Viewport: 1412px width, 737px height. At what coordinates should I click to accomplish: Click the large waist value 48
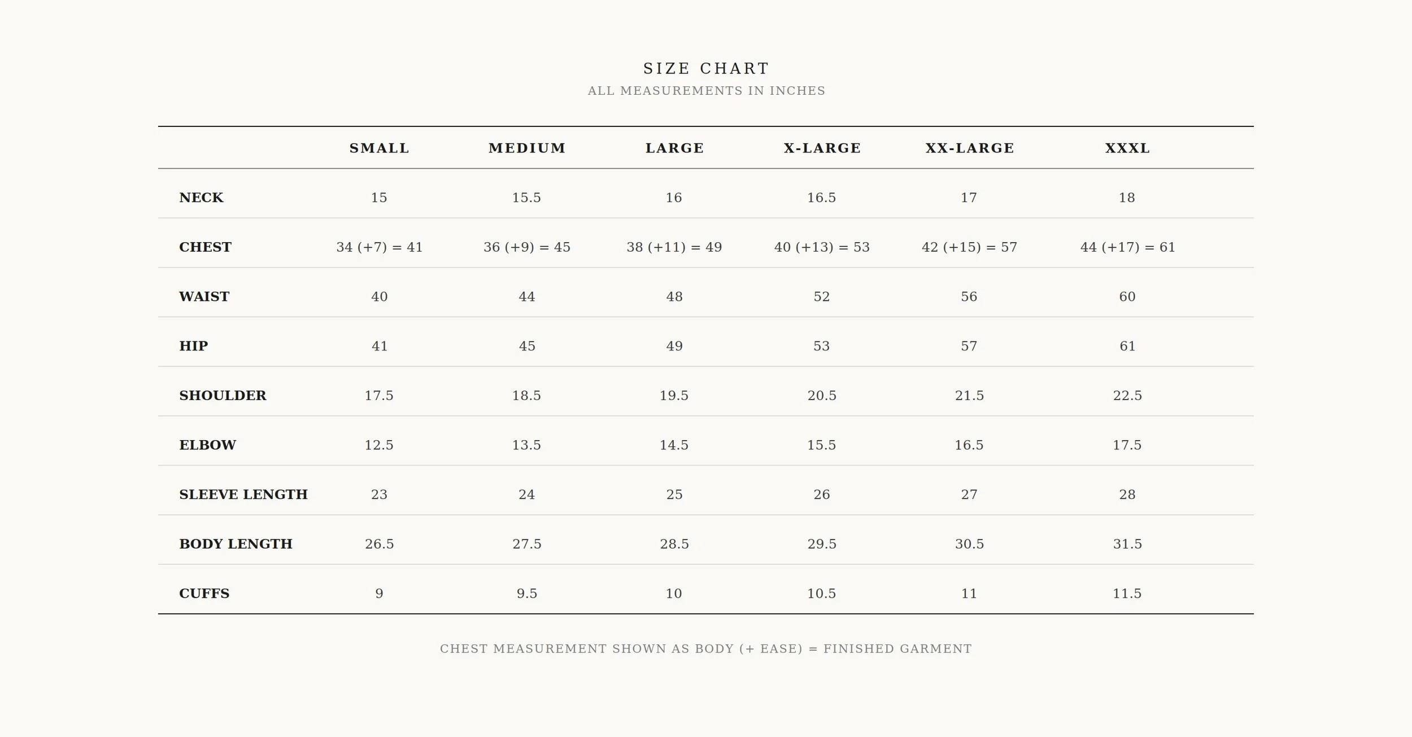click(x=674, y=297)
